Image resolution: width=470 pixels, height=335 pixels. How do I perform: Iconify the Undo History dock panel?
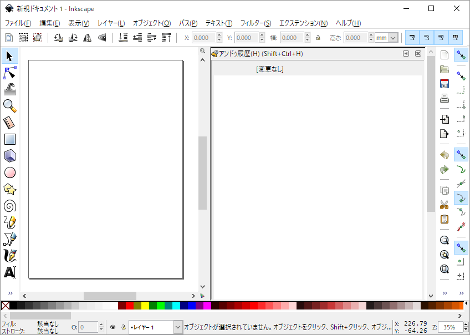[406, 54]
